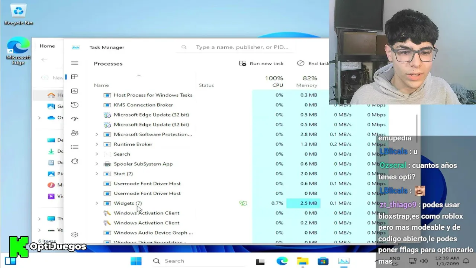
Task: Expand the Search process group
Action: click(97, 154)
